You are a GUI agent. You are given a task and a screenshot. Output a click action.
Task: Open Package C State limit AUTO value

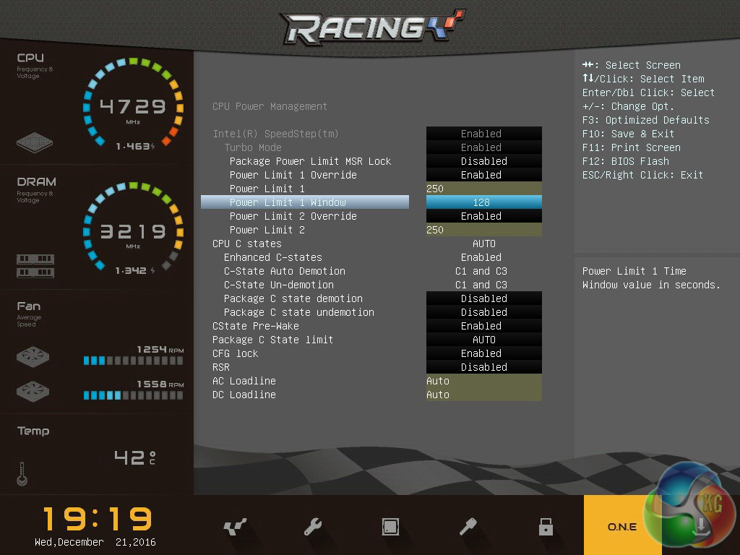click(483, 340)
